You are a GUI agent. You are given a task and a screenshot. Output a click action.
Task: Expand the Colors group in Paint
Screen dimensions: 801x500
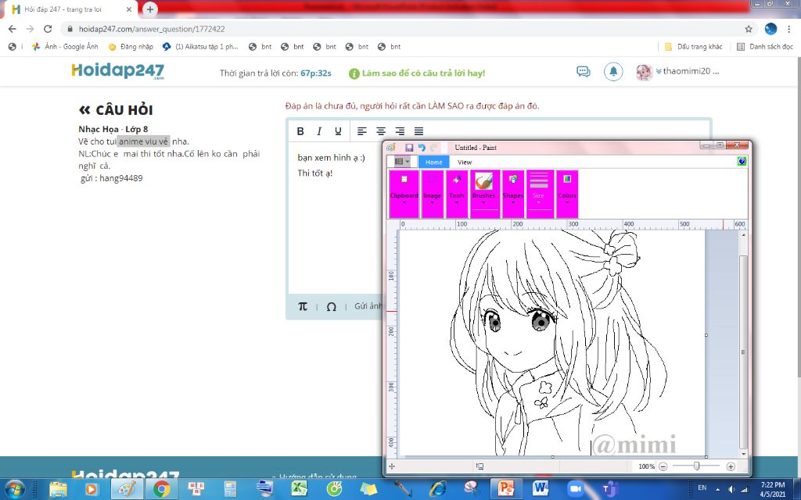567,194
